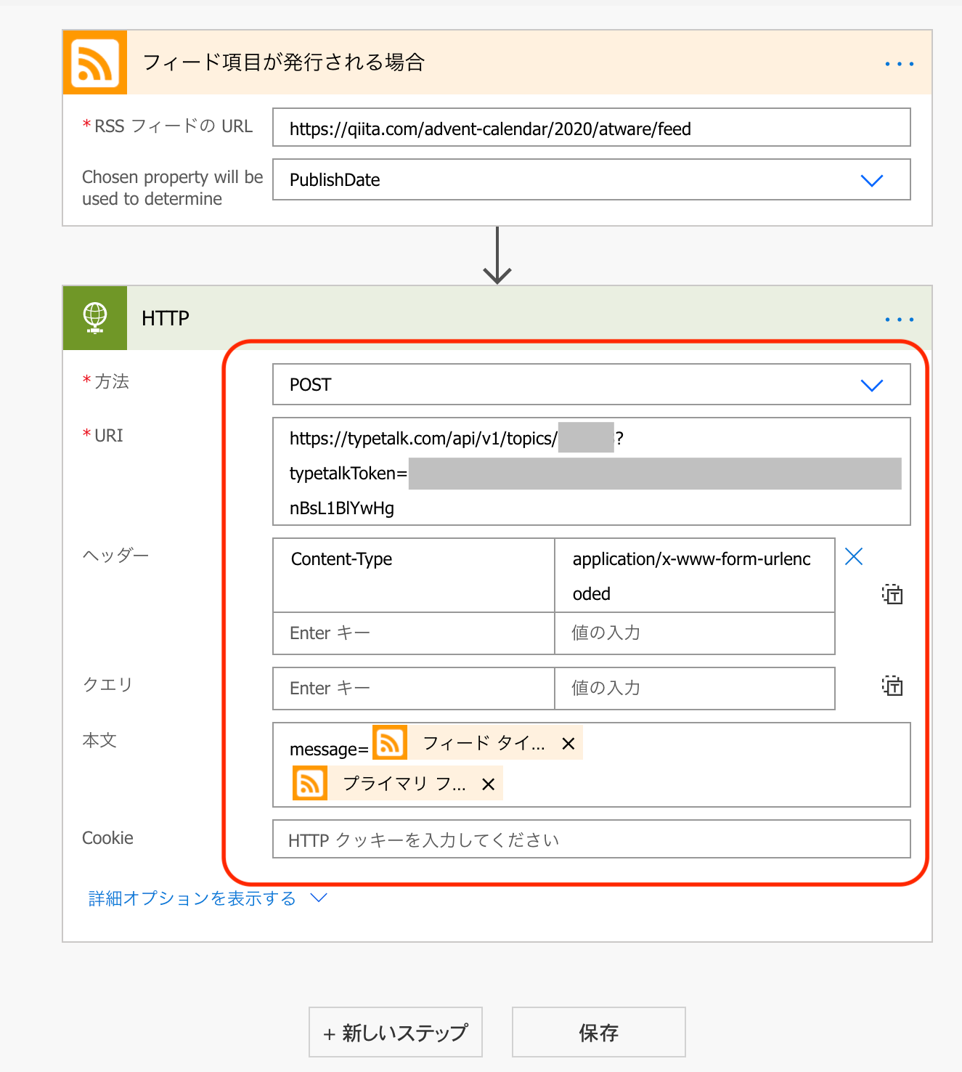Delete the Content-Type header row
The height and width of the screenshot is (1072, 962).
(853, 556)
